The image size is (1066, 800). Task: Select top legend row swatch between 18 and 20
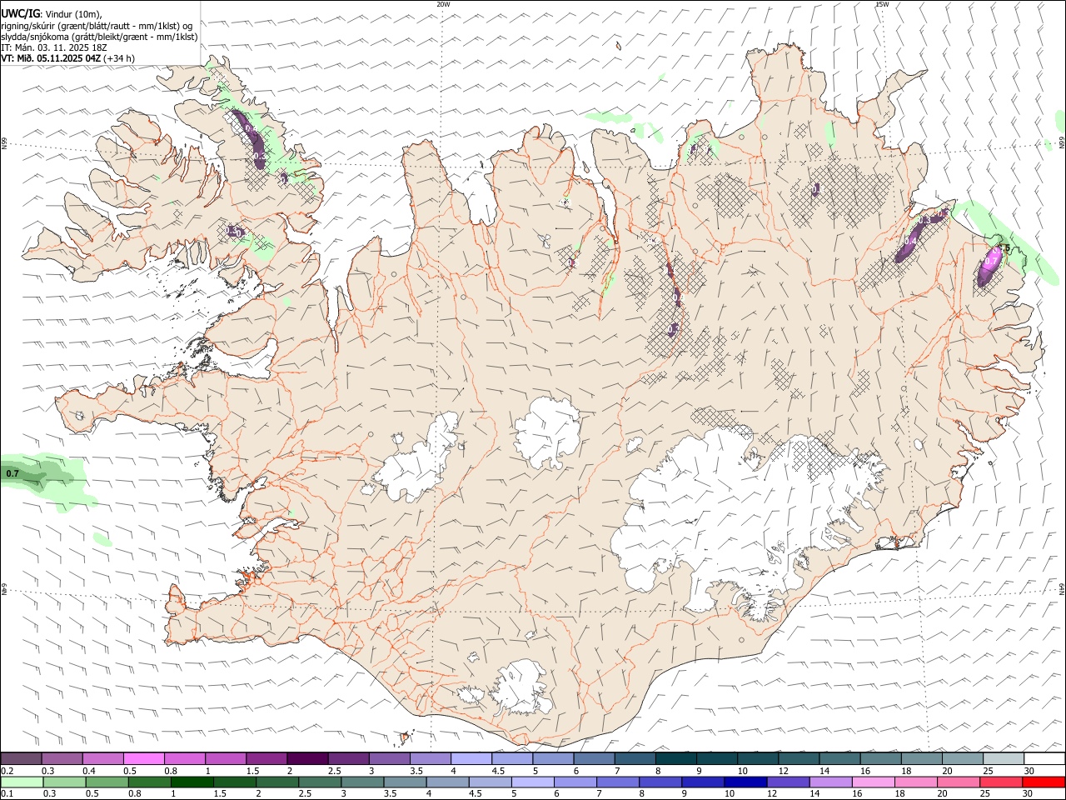pos(921,758)
